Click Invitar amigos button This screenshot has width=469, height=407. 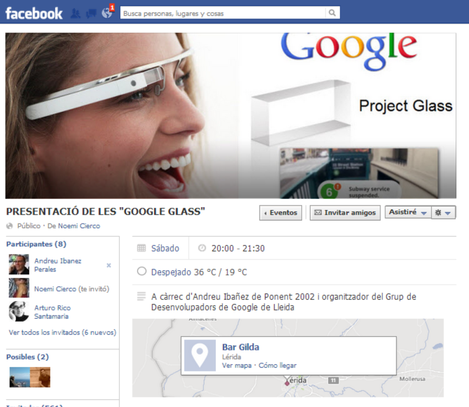tap(345, 213)
